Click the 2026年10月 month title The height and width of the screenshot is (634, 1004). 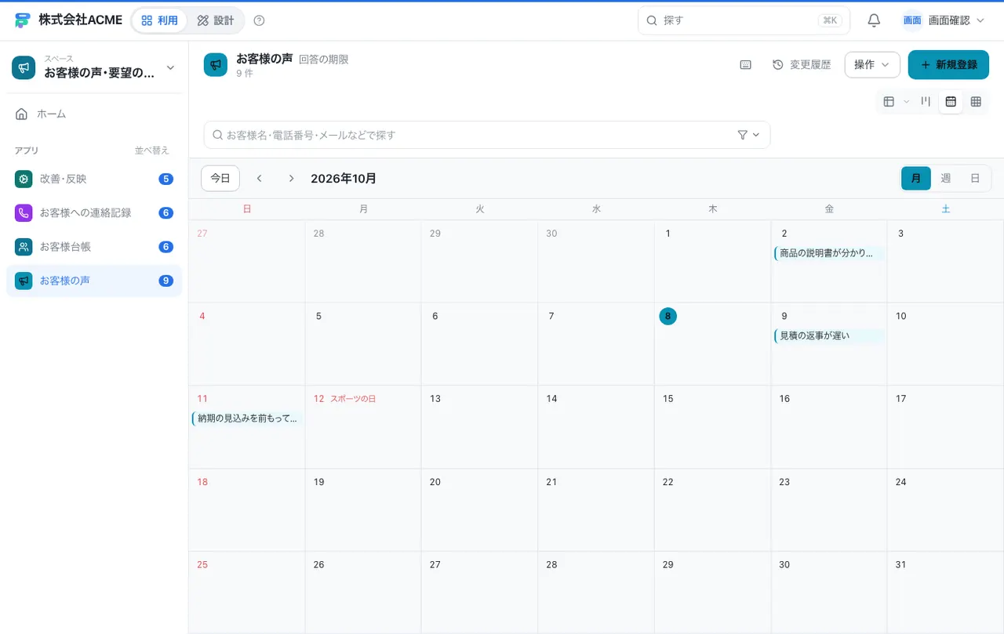click(x=344, y=179)
